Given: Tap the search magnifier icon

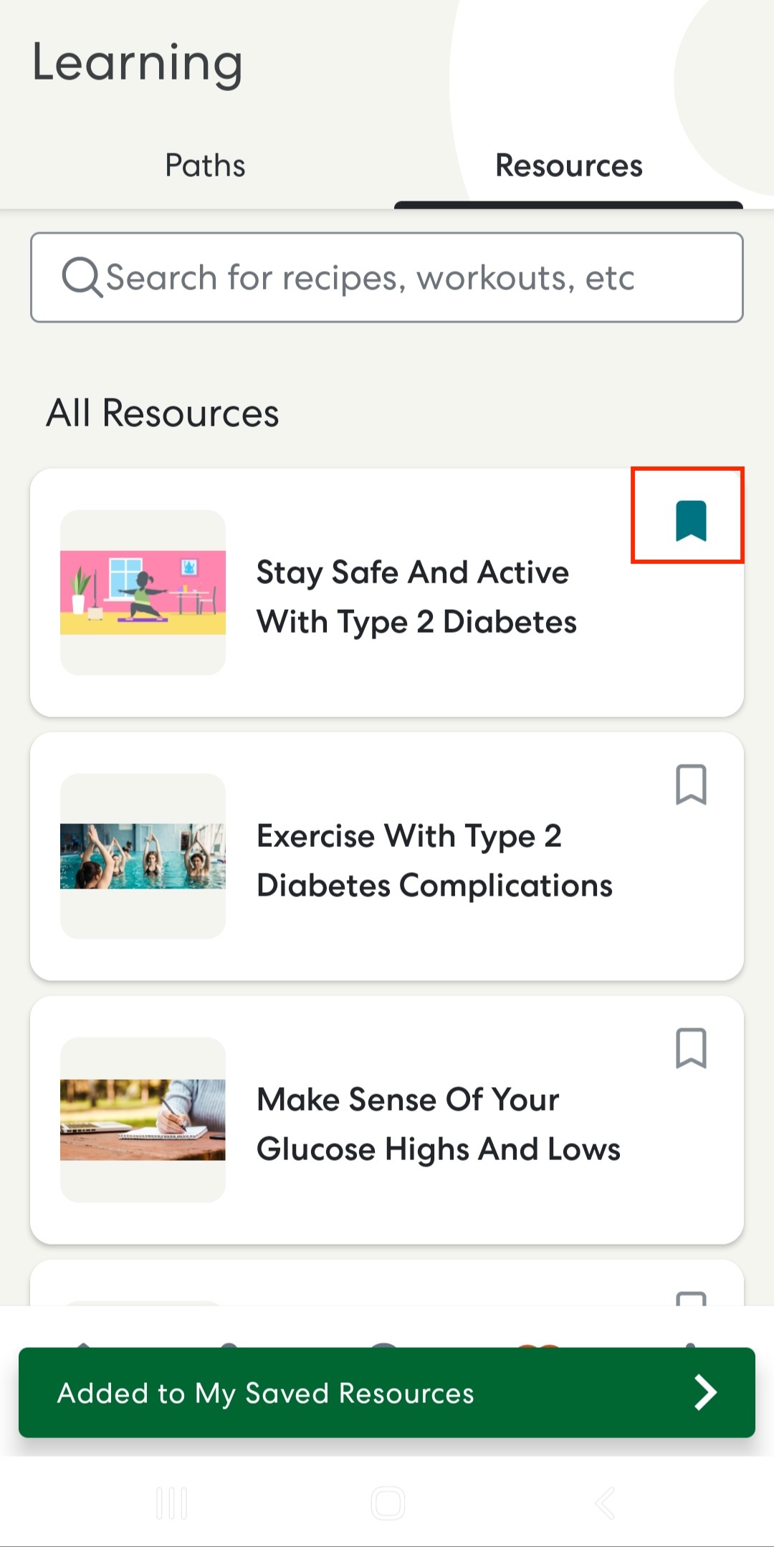Looking at the screenshot, I should pos(82,277).
